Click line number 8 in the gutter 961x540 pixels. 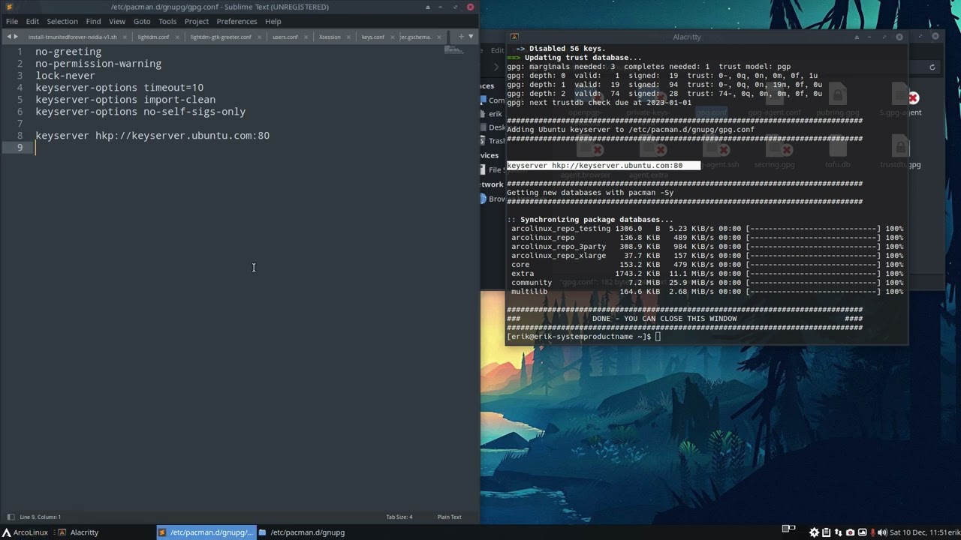click(x=20, y=136)
